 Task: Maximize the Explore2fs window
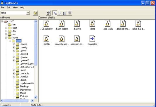pyautogui.click(x=148, y=3)
